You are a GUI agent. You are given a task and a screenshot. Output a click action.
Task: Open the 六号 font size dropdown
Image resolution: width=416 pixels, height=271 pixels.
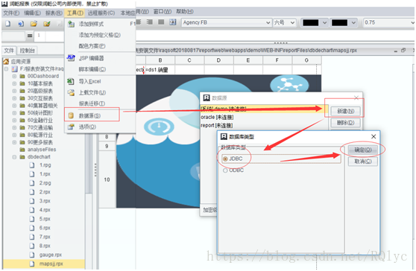point(292,23)
